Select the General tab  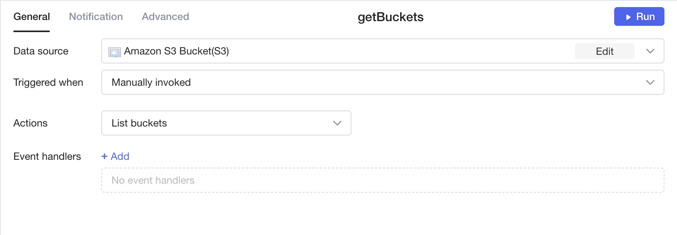pos(32,17)
